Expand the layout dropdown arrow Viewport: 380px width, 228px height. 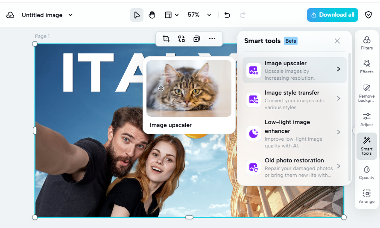pos(177,15)
